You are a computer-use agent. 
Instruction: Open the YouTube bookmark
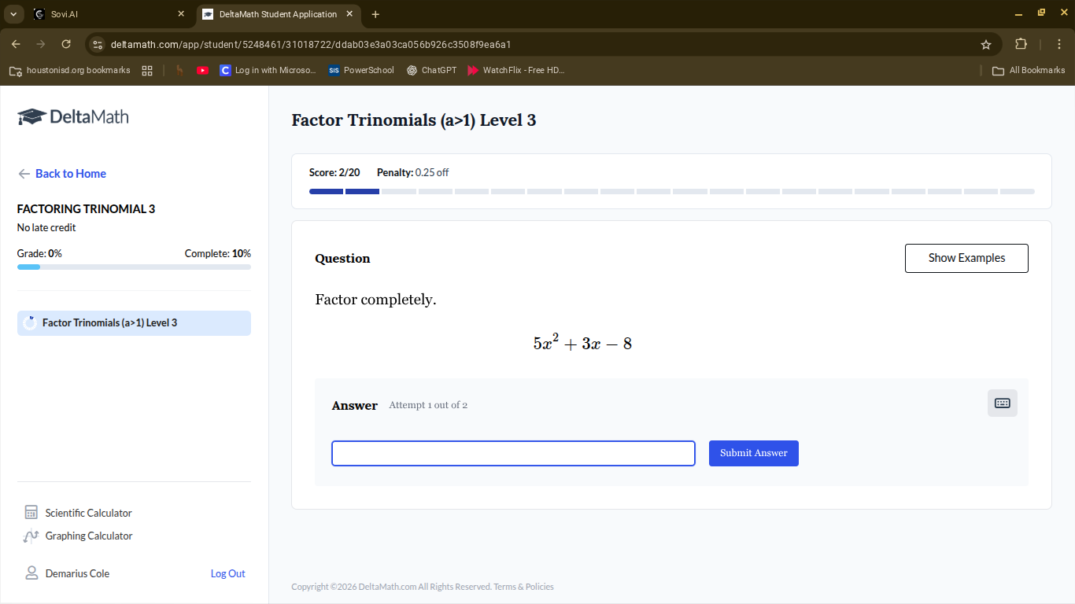(202, 70)
